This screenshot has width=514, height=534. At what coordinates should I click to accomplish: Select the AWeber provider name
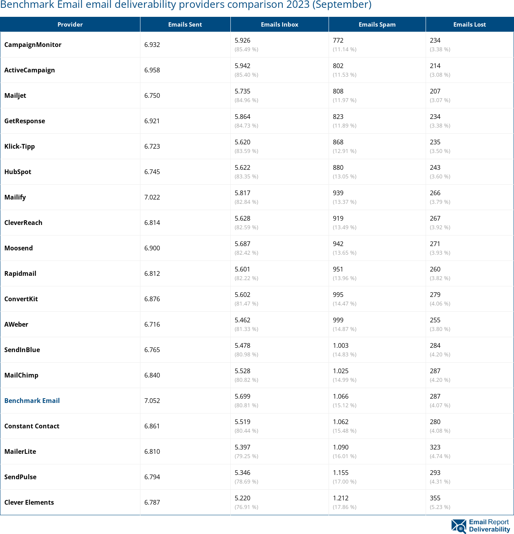16,324
